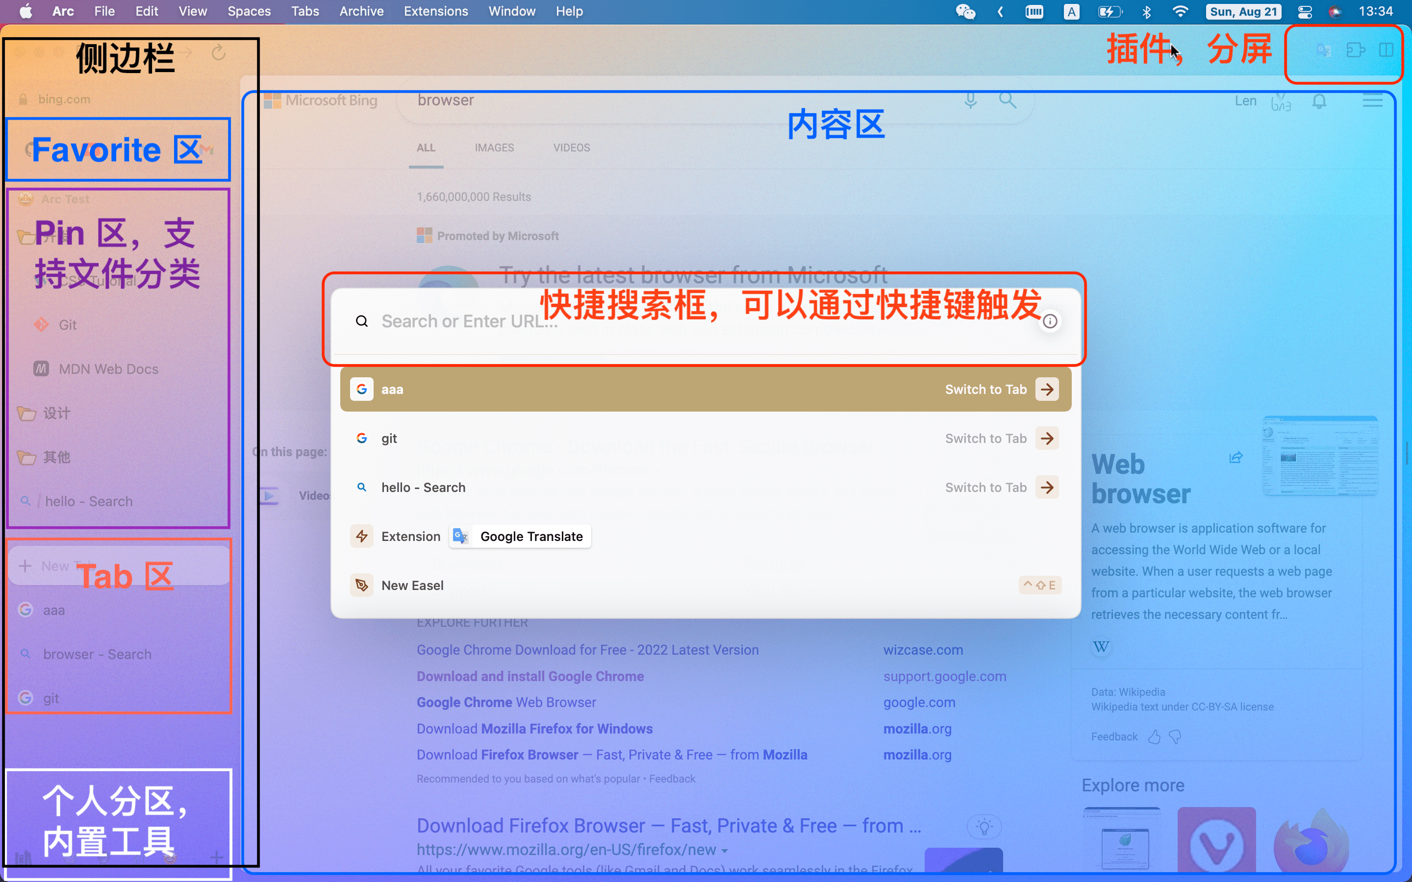1412x882 pixels.
Task: Open the Extensions puzzle-piece icon
Action: tap(1356, 50)
